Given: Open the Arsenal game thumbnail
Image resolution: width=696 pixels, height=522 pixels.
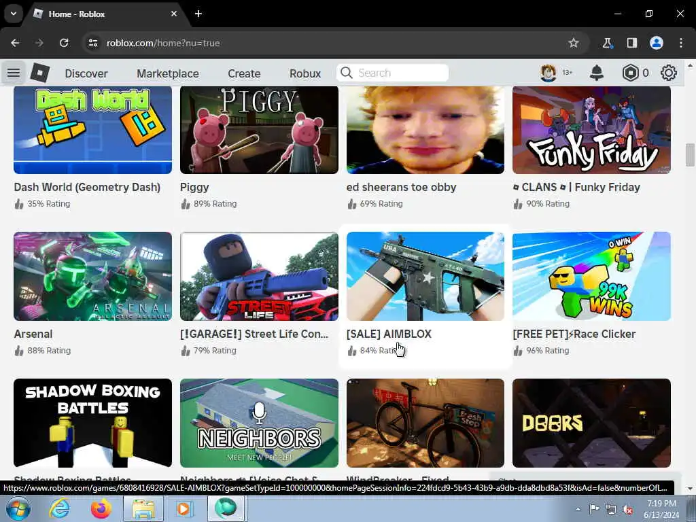Looking at the screenshot, I should tap(92, 276).
